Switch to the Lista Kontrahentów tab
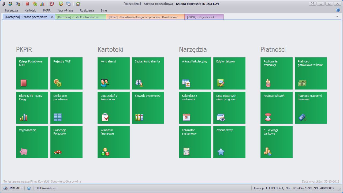The height and width of the screenshot is (193, 343). tap(80, 17)
